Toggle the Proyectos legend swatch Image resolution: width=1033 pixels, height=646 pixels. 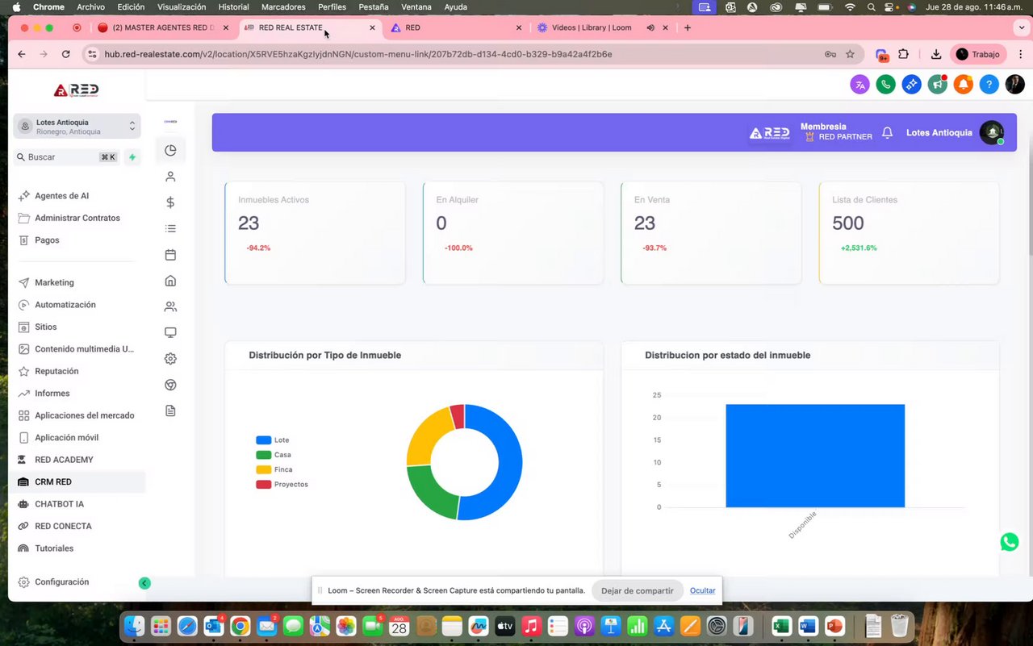coord(263,485)
